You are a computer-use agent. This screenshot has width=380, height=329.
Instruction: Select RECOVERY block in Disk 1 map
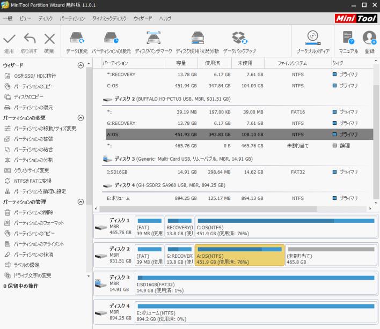(x=180, y=227)
